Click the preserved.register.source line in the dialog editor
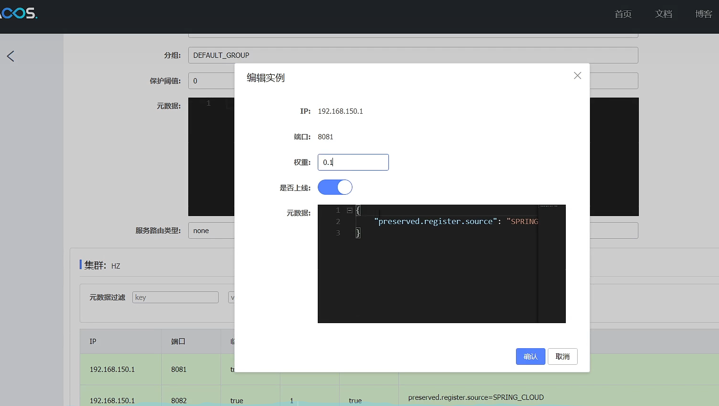The width and height of the screenshot is (719, 406). 446,221
